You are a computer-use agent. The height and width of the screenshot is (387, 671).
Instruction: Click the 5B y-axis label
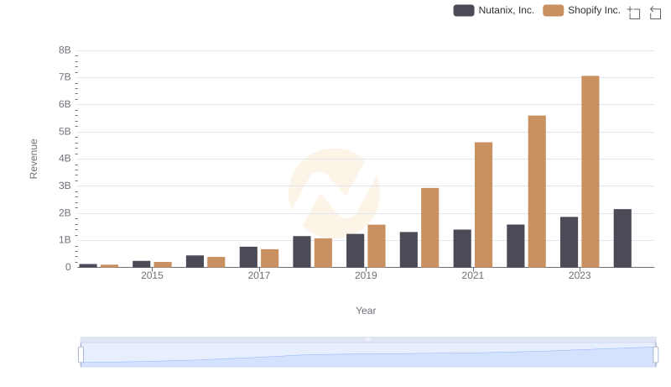pyautogui.click(x=65, y=132)
